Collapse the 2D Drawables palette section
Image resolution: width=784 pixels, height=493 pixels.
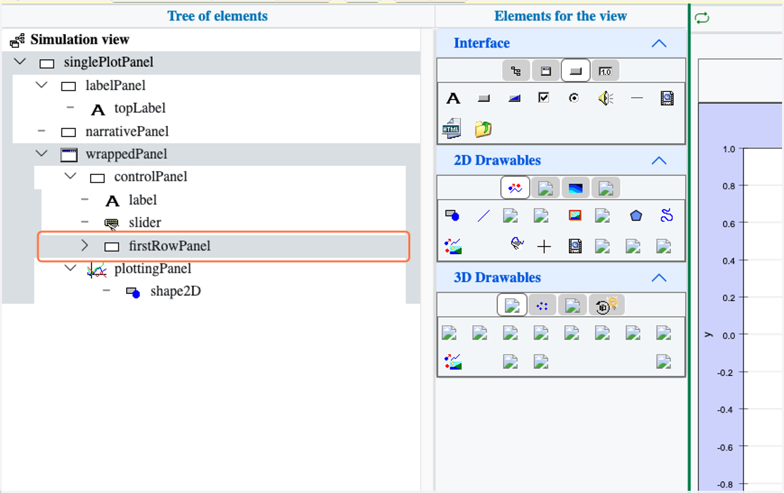point(659,161)
